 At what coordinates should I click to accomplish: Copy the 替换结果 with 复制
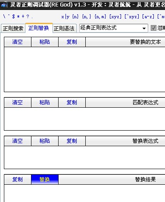(x=18, y=180)
